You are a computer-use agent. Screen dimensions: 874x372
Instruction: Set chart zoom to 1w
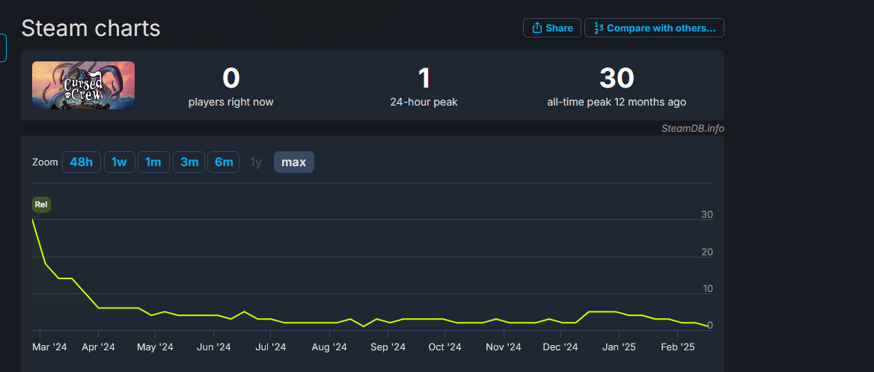point(119,162)
